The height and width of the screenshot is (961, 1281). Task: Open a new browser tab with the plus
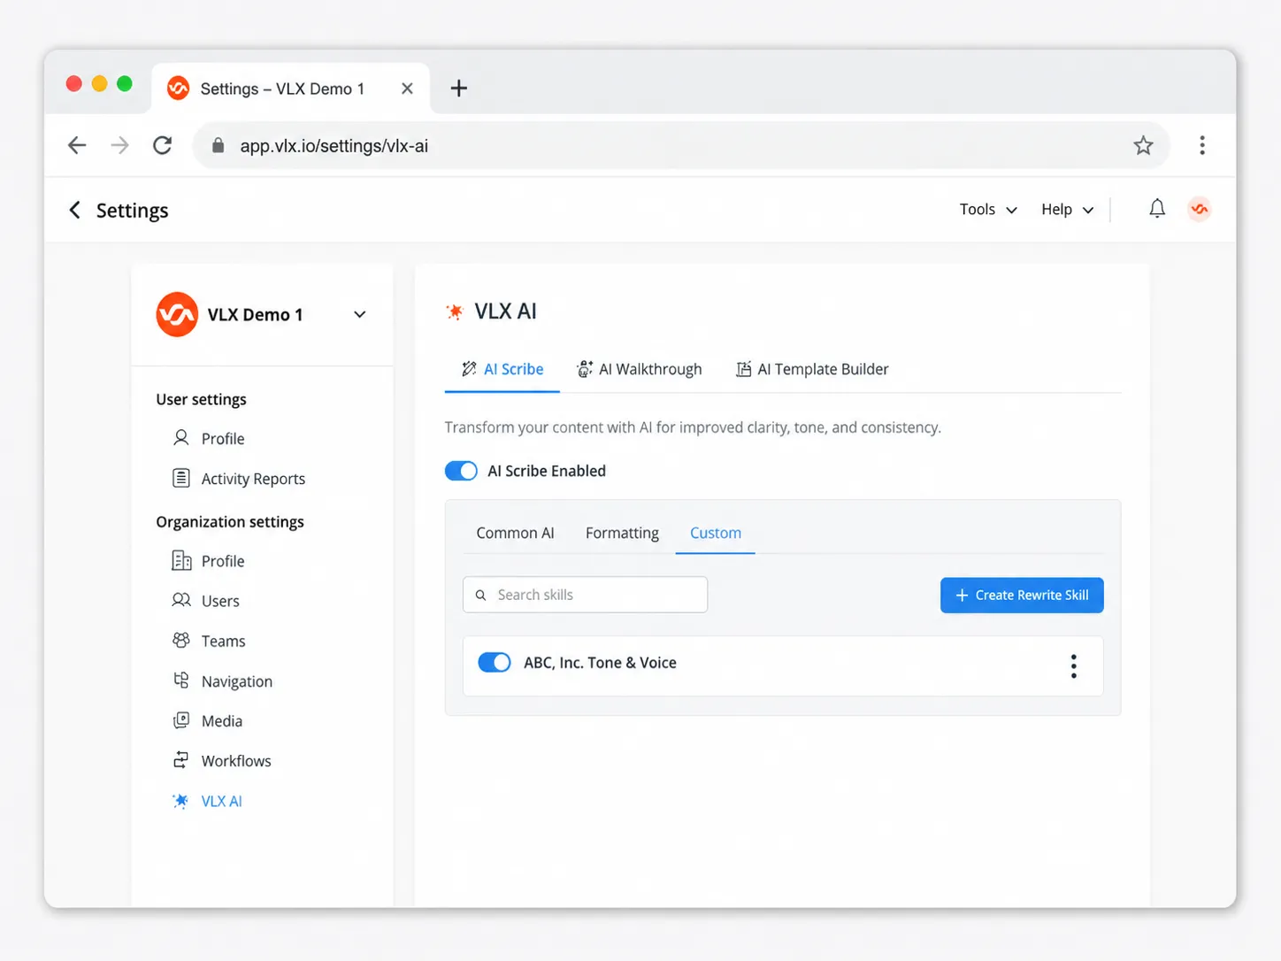(458, 88)
